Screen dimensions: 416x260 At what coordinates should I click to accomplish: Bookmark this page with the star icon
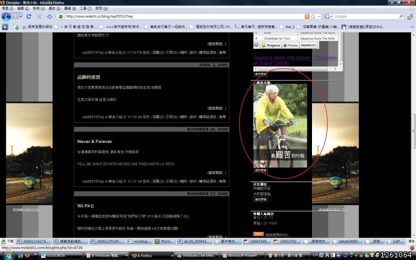tap(313, 16)
